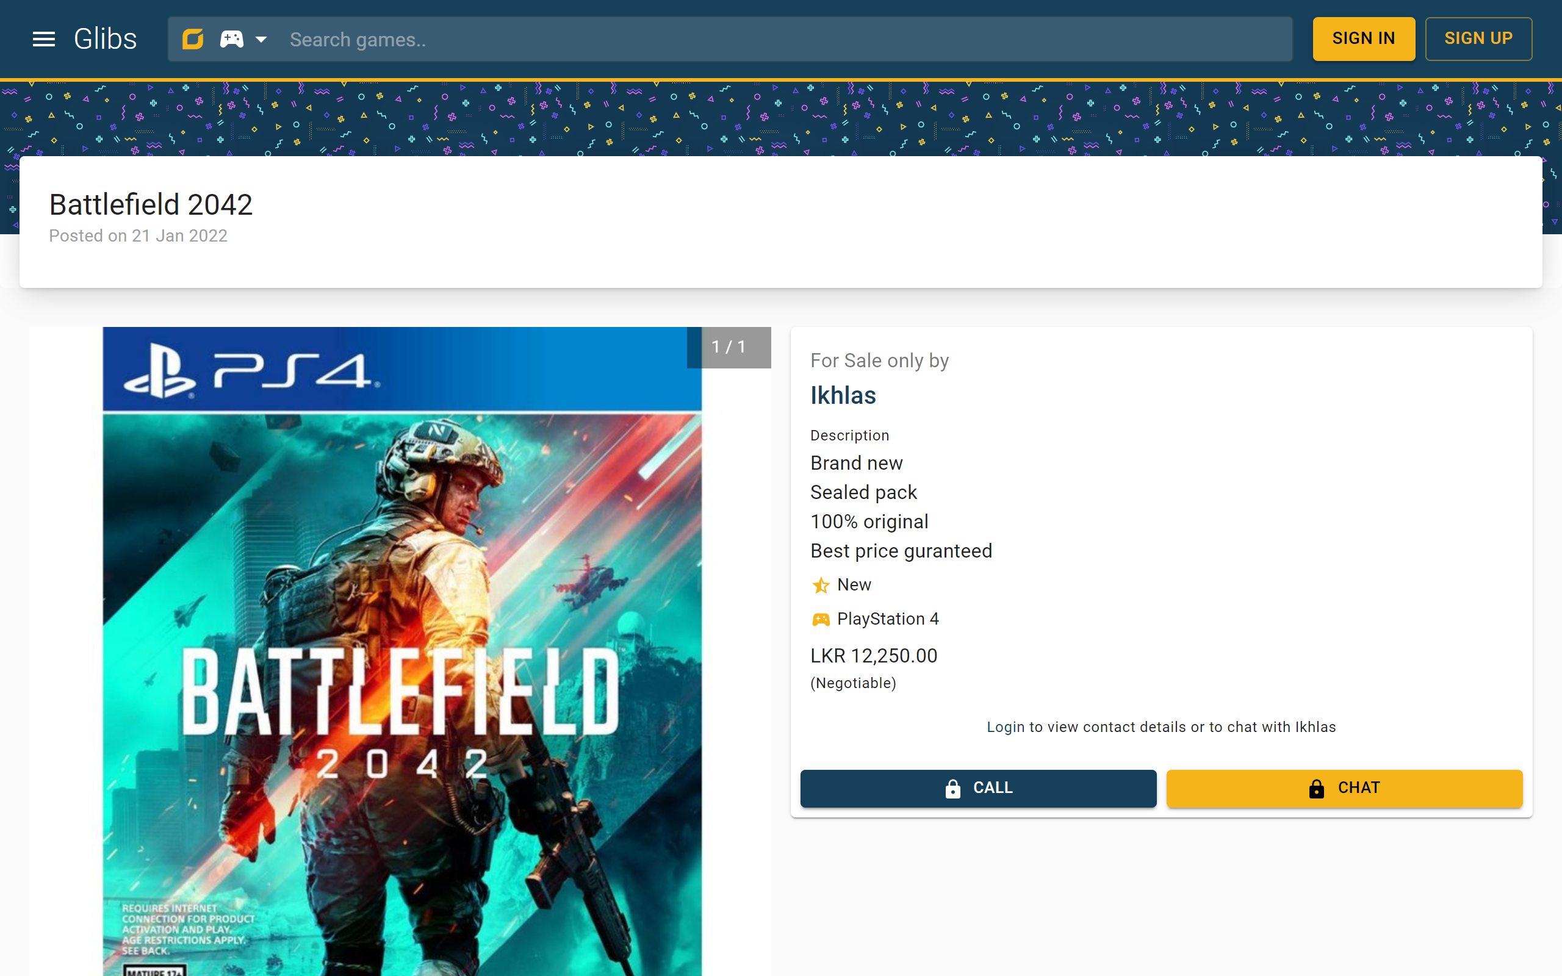Click the lock icon on CALL button
The height and width of the screenshot is (976, 1562).
pyautogui.click(x=952, y=788)
